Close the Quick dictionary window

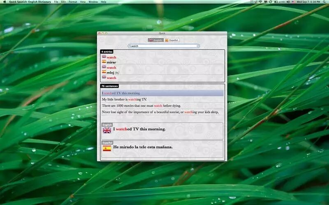(x=100, y=34)
